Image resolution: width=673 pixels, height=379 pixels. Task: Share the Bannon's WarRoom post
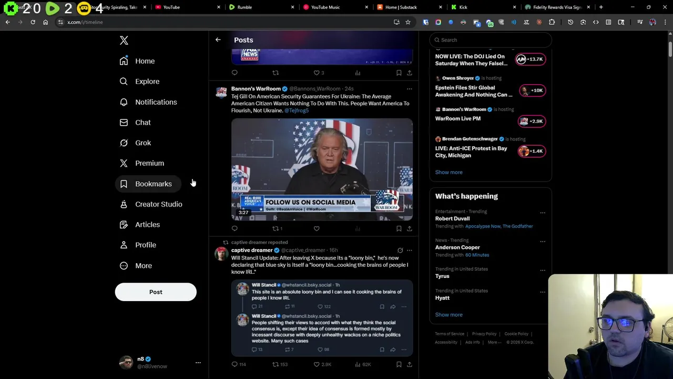coord(409,228)
